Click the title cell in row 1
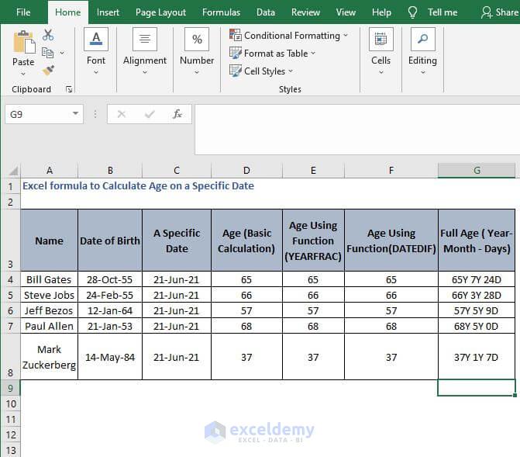The width and height of the screenshot is (520, 457). 138,185
